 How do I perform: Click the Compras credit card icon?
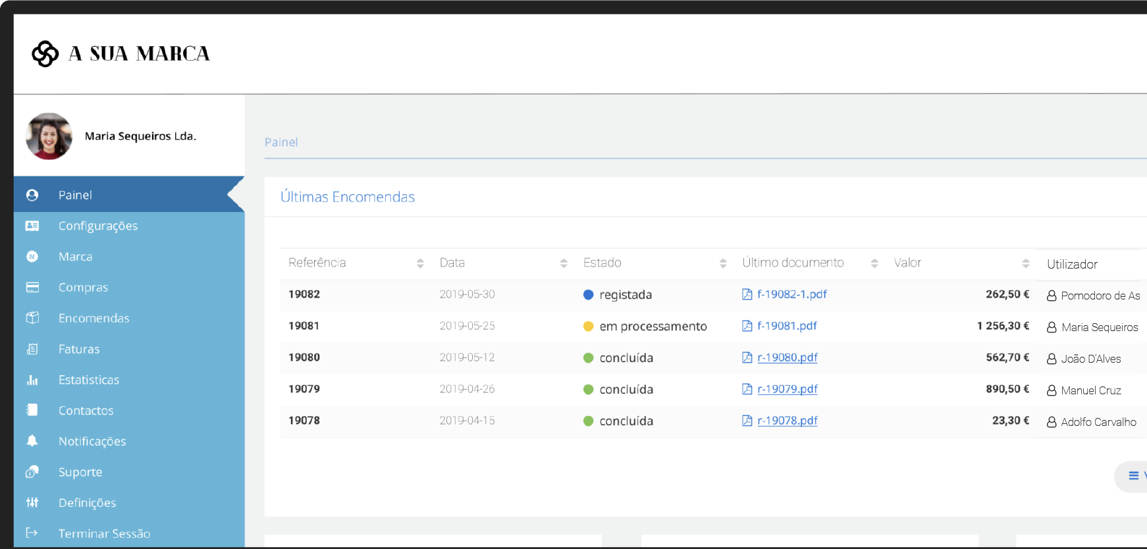click(32, 287)
